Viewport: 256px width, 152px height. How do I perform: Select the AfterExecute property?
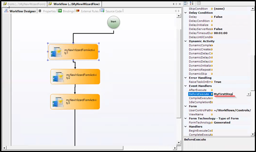click(x=198, y=90)
